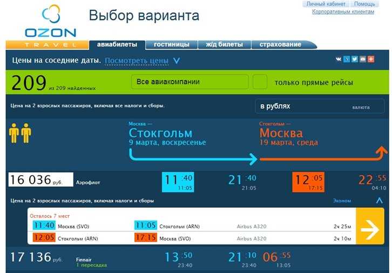The height and width of the screenshot is (273, 392).
Task: Click the Стокгольм (ARN) departure row at 12:05
Action: [78, 238]
